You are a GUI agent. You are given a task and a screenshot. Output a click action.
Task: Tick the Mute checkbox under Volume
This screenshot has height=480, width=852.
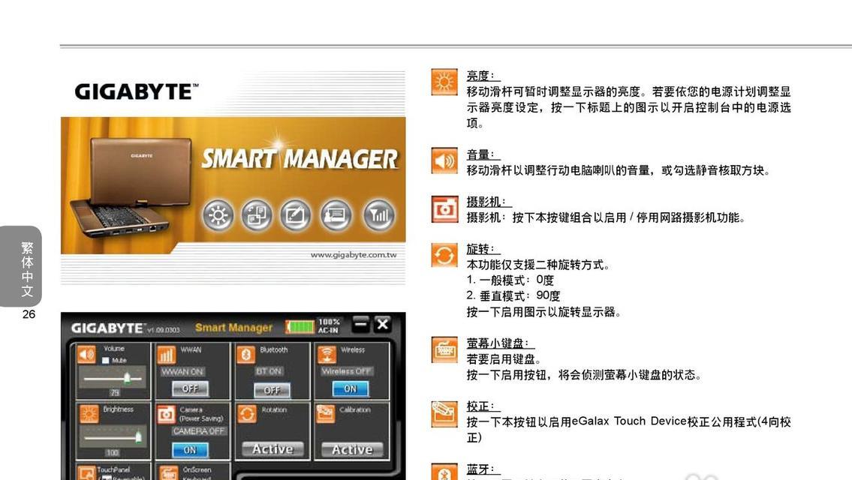pyautogui.click(x=105, y=360)
